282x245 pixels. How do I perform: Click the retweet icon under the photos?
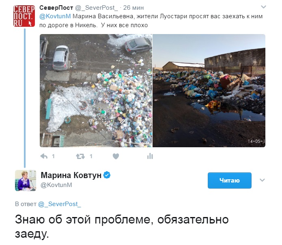pos(80,156)
